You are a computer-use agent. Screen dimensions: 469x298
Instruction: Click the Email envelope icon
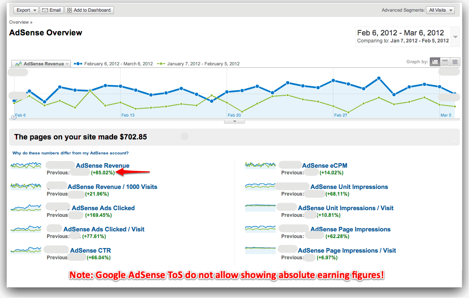[45, 10]
